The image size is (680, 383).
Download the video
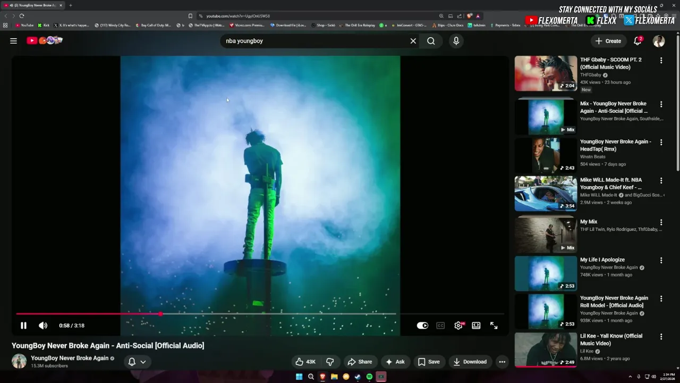470,362
